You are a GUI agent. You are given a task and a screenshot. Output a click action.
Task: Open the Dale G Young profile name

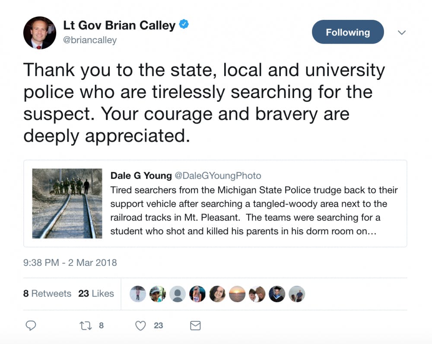(x=141, y=176)
